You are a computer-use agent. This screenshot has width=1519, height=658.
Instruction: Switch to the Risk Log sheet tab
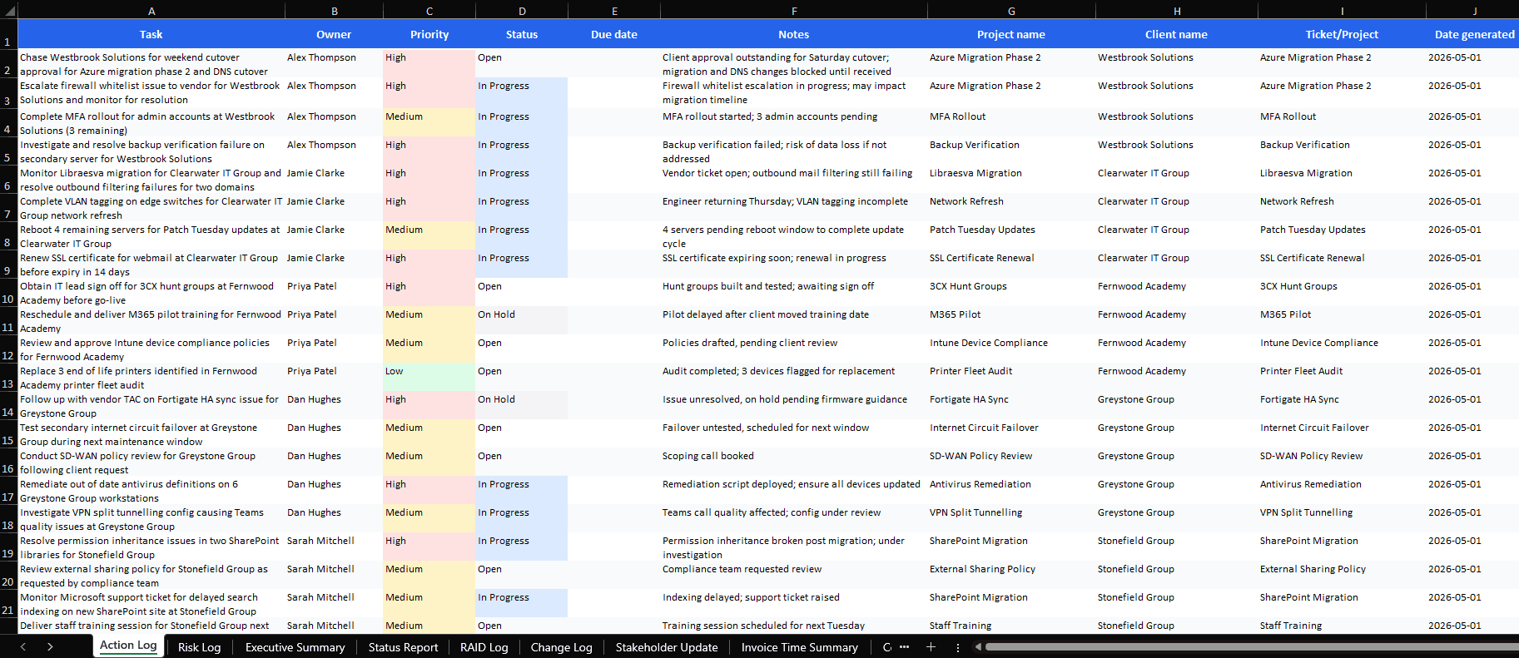pyautogui.click(x=200, y=647)
